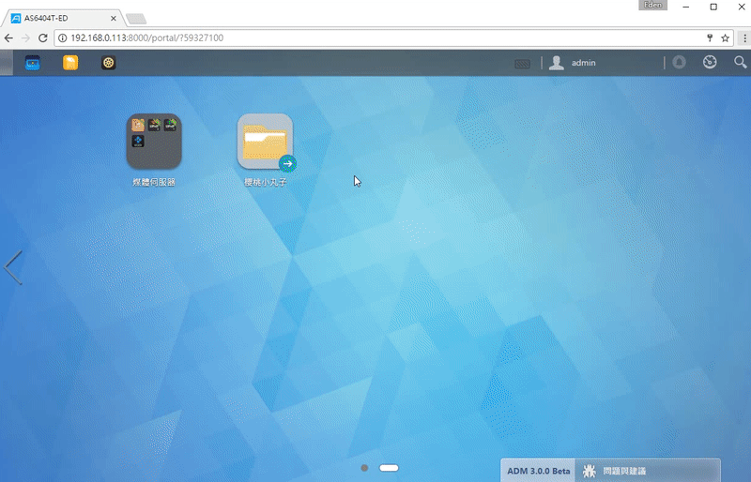Go to previous desktop page with left arrow
Image resolution: width=751 pixels, height=482 pixels.
[x=13, y=267]
